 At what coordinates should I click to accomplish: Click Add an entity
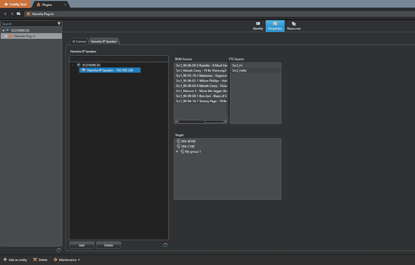tap(15, 260)
